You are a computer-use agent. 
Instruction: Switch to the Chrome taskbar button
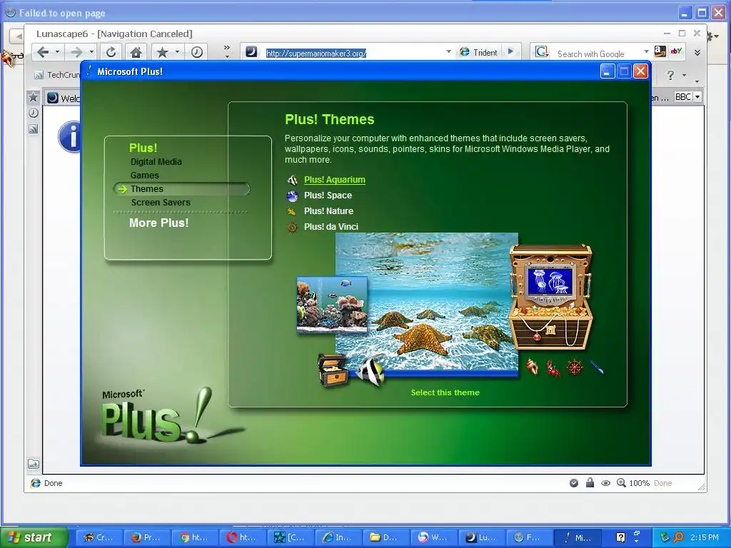pos(194,537)
